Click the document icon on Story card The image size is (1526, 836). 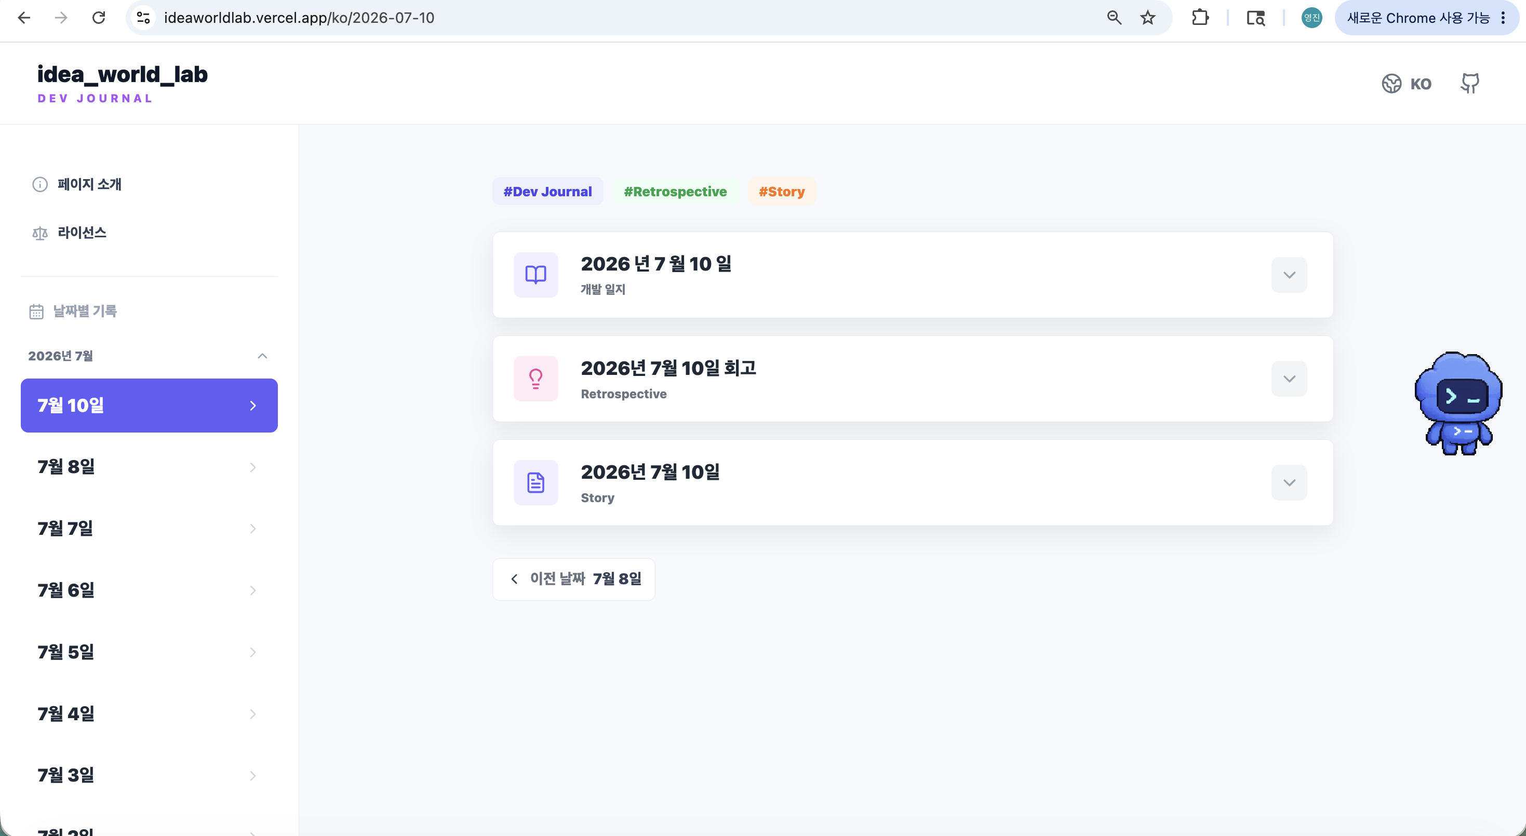pyautogui.click(x=536, y=482)
